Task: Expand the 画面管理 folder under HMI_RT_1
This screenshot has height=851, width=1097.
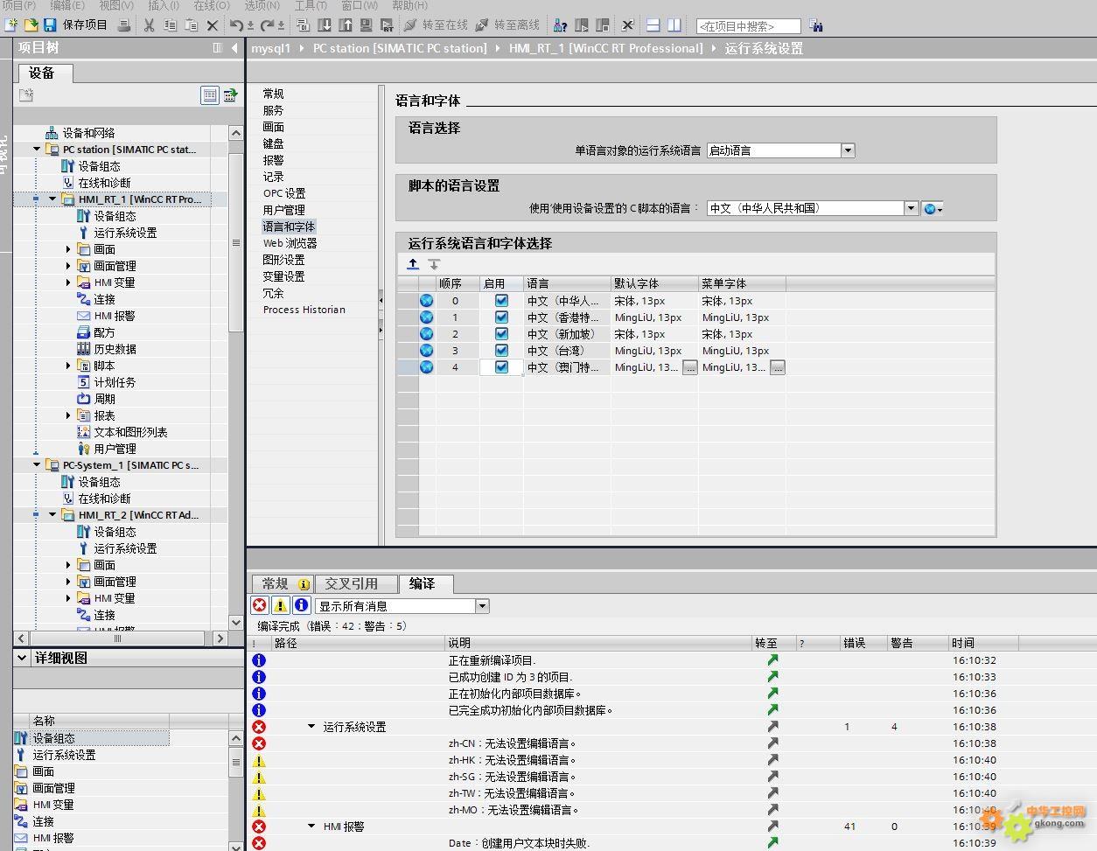Action: [68, 266]
